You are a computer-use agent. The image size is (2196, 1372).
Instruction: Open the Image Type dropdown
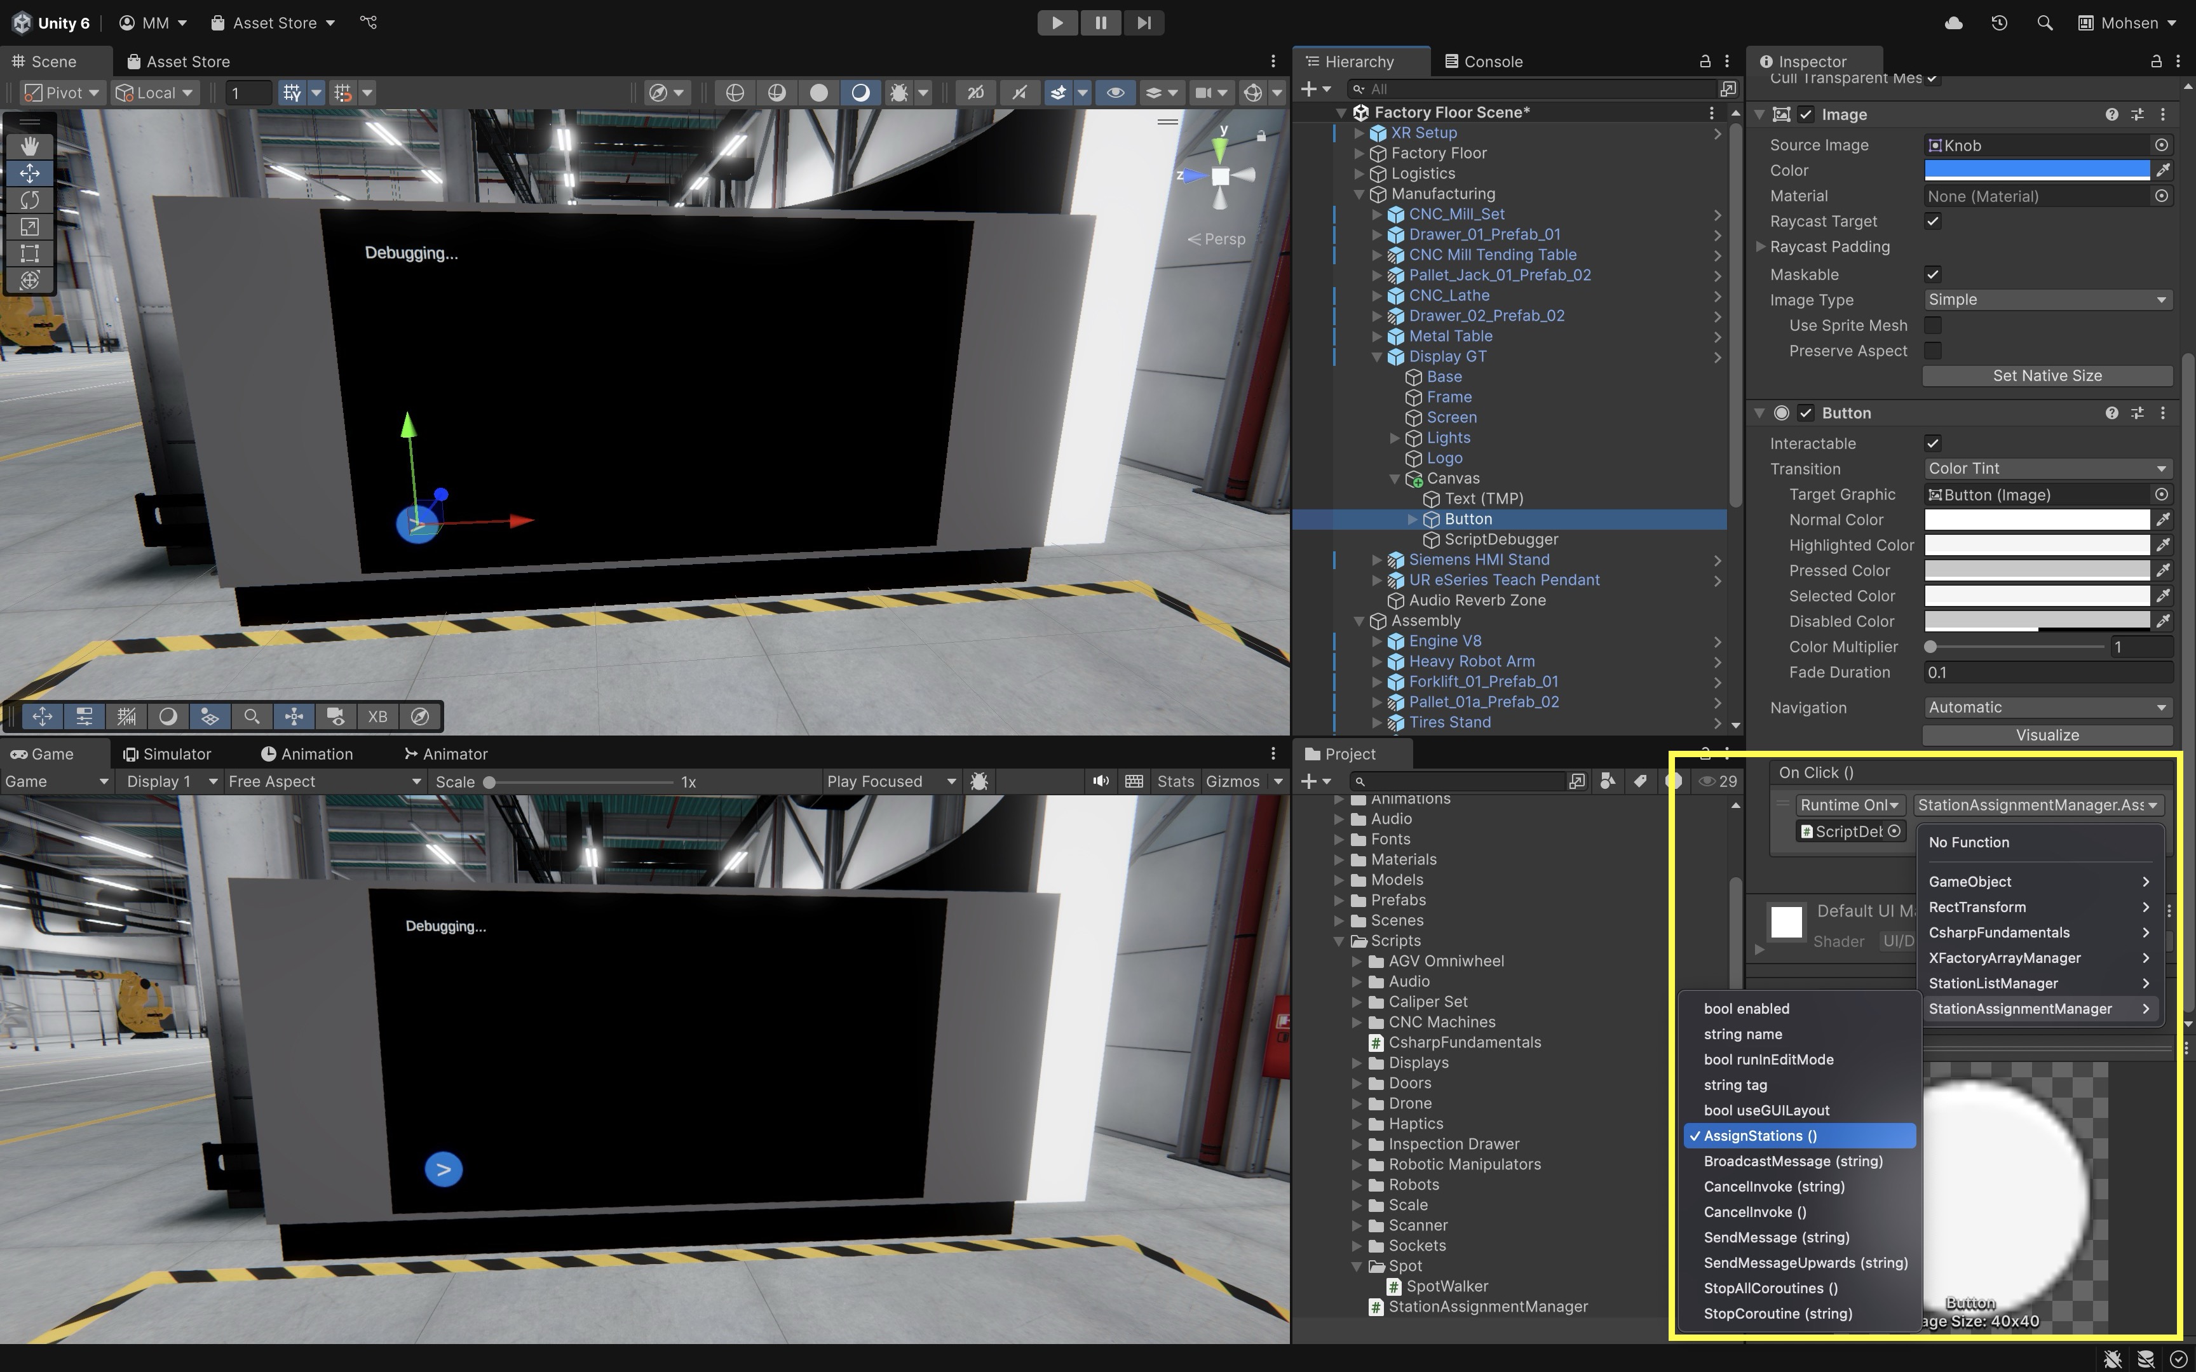(2047, 300)
